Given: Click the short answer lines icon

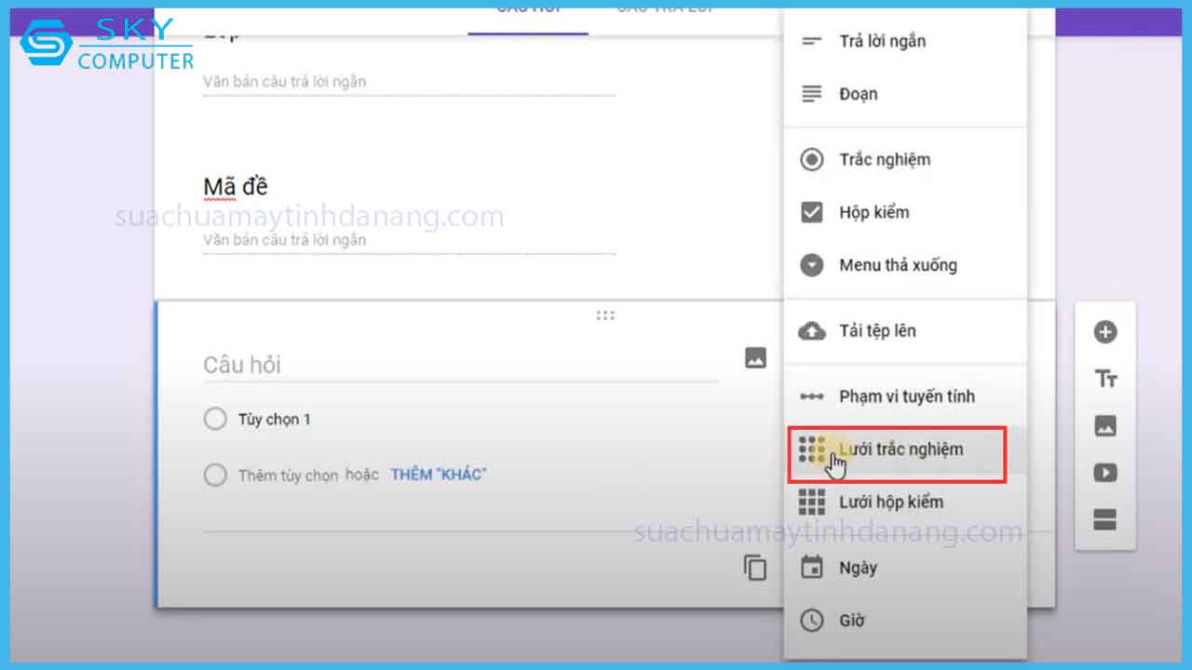Looking at the screenshot, I should (812, 41).
